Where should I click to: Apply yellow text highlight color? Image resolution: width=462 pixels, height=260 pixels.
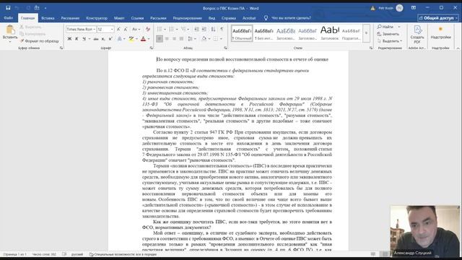(x=131, y=39)
